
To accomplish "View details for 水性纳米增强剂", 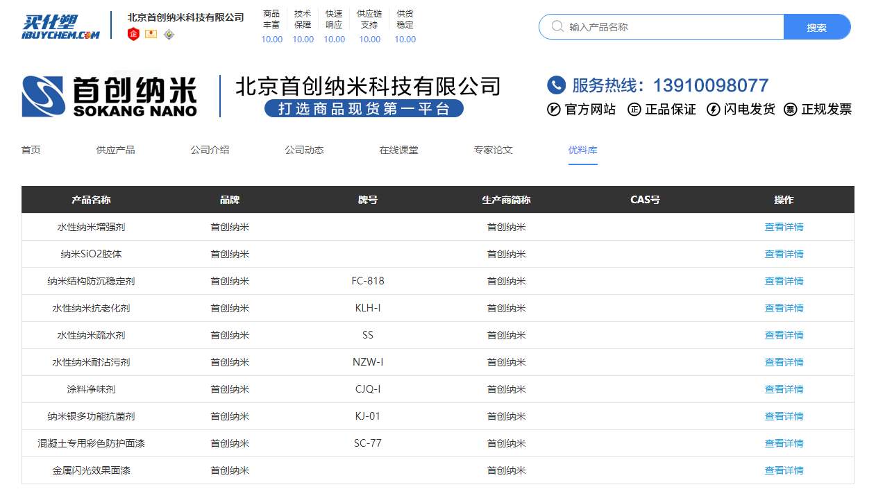I will [784, 227].
